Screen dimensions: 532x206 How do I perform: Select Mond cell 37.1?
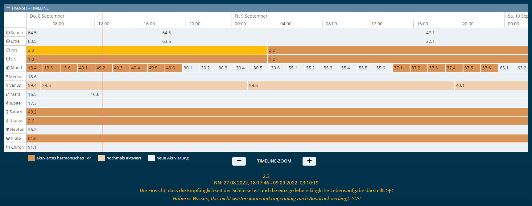[x=401, y=68]
